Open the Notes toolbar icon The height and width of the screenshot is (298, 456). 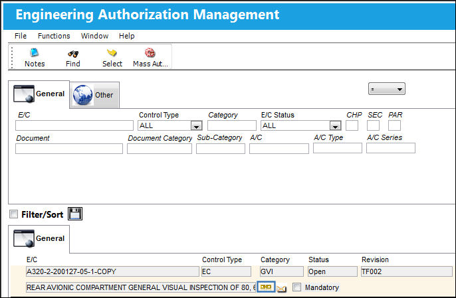tap(35, 53)
